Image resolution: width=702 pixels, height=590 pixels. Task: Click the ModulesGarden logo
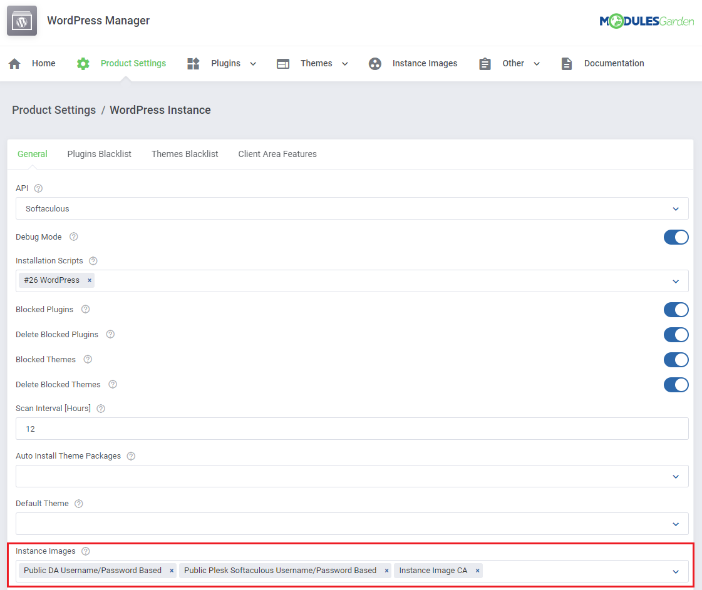(x=646, y=21)
